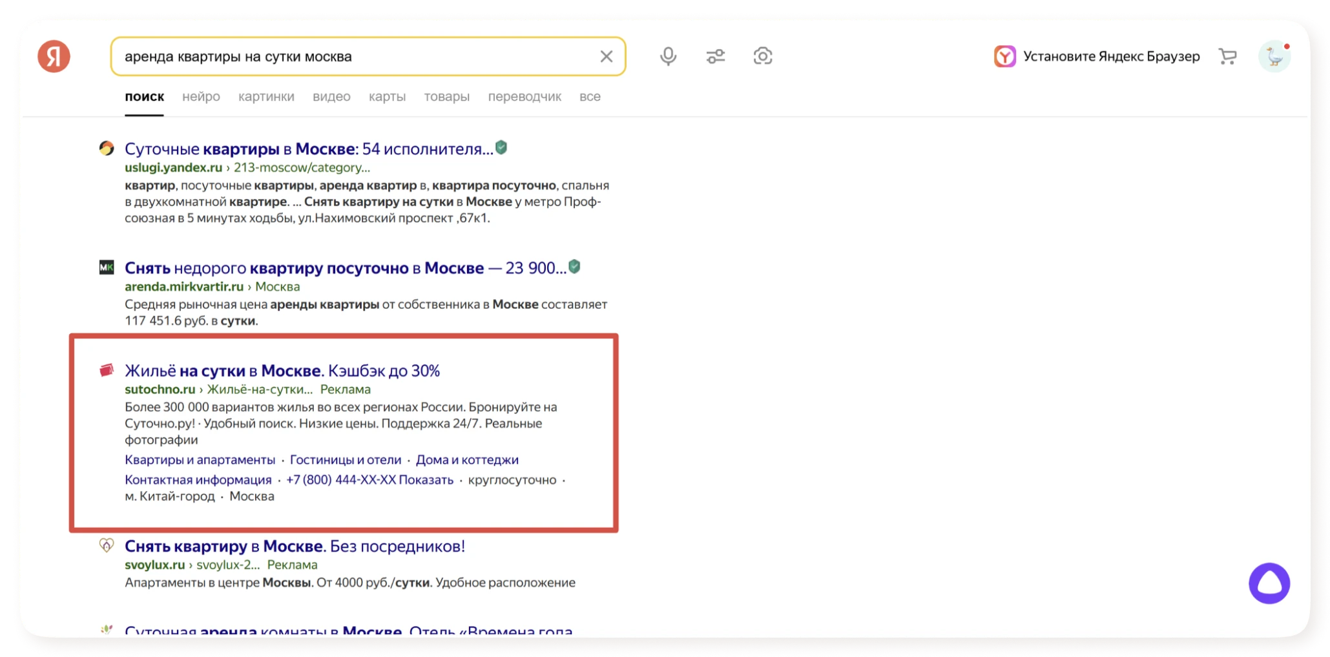Viewport: 1330px width, 657px height.
Task: Clear the search query with the X
Action: [606, 56]
